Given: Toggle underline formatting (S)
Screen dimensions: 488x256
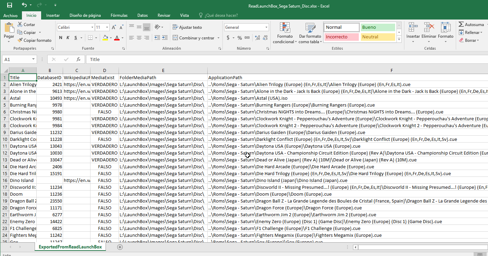Looking at the screenshot, I should (x=75, y=38).
